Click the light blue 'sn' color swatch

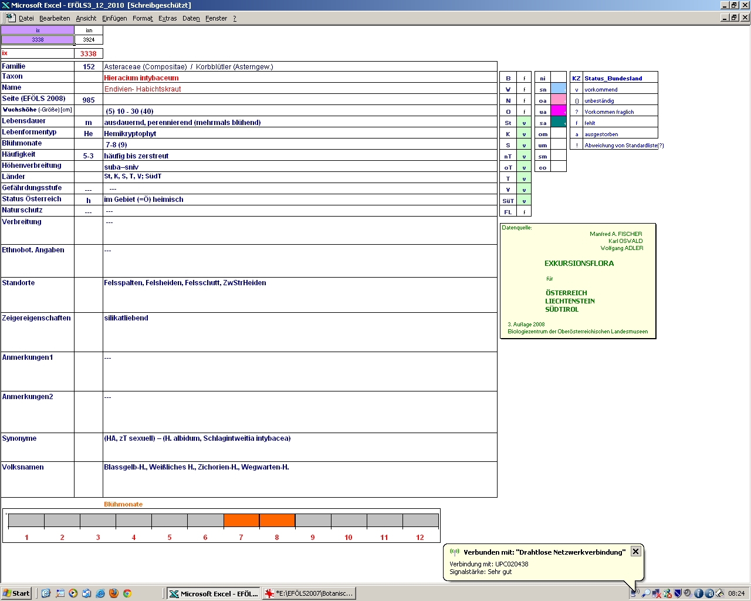pos(559,89)
